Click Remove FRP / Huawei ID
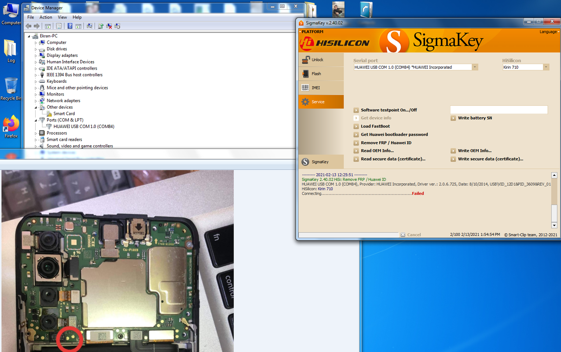The image size is (561, 352). [383, 143]
